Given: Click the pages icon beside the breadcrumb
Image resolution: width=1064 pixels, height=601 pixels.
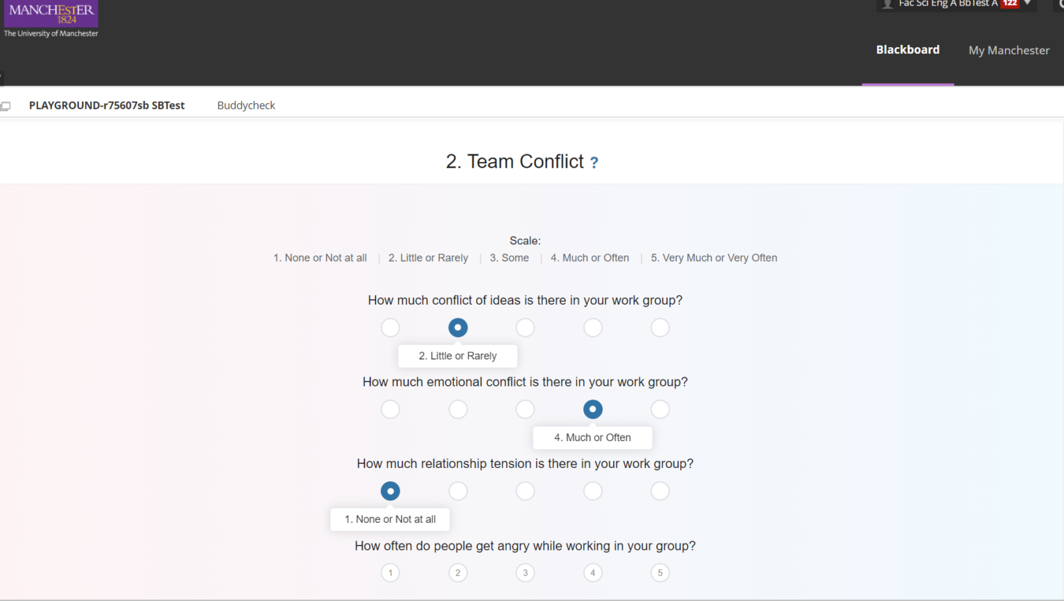Looking at the screenshot, I should coord(6,105).
